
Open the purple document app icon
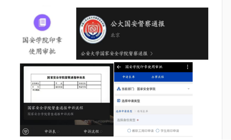(x=42, y=22)
